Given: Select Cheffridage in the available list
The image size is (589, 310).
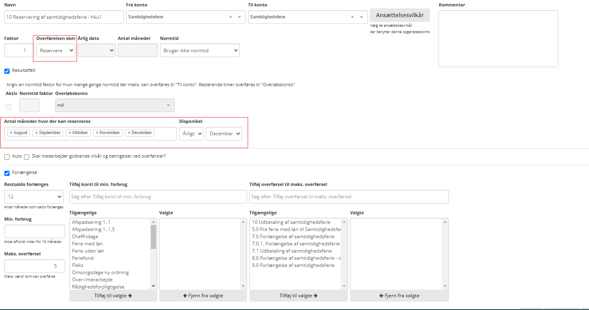Looking at the screenshot, I should click(x=85, y=237).
